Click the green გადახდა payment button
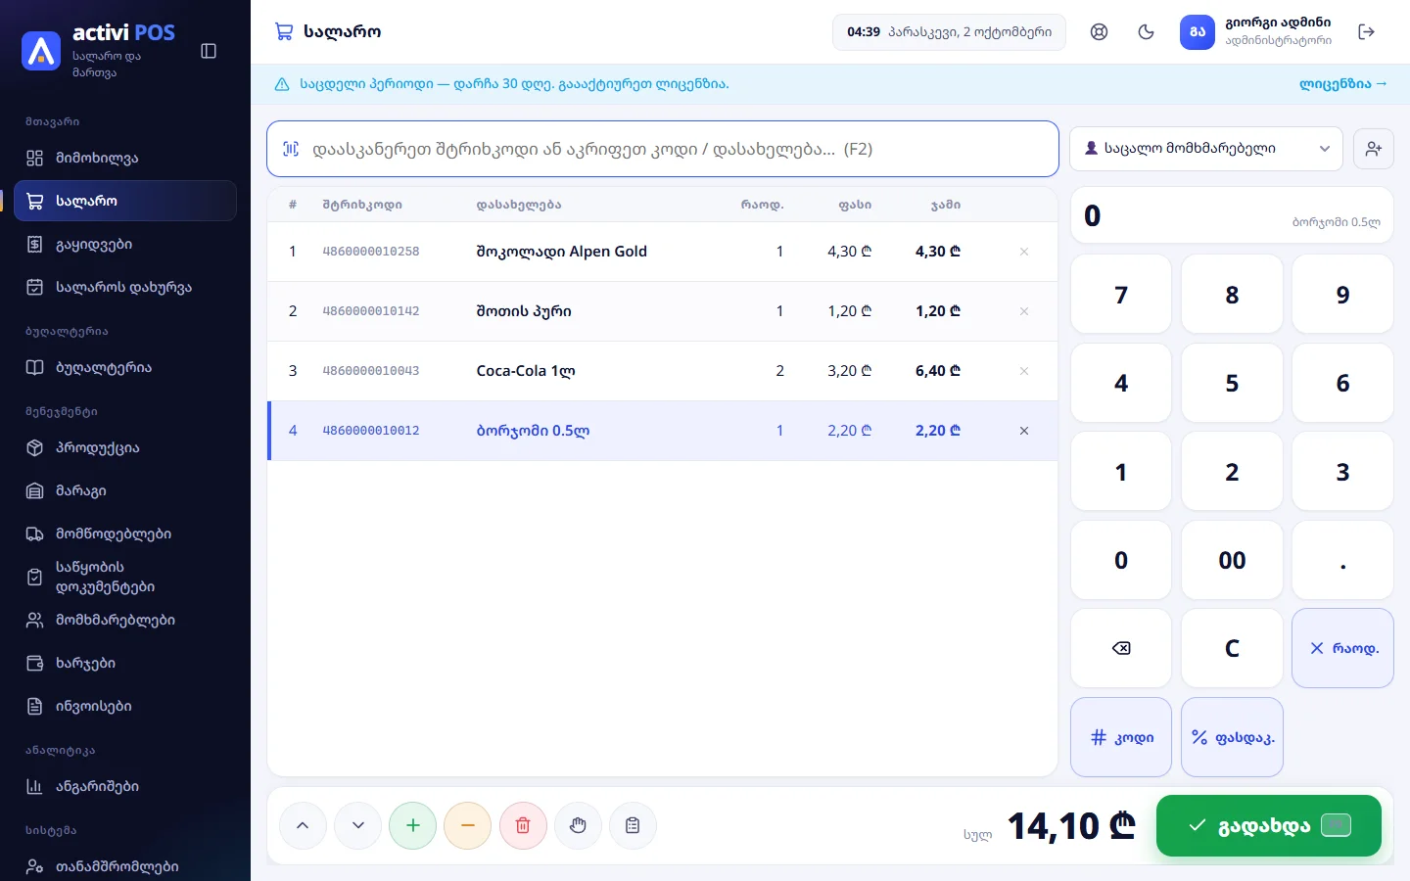Image resolution: width=1410 pixels, height=881 pixels. coord(1269,825)
